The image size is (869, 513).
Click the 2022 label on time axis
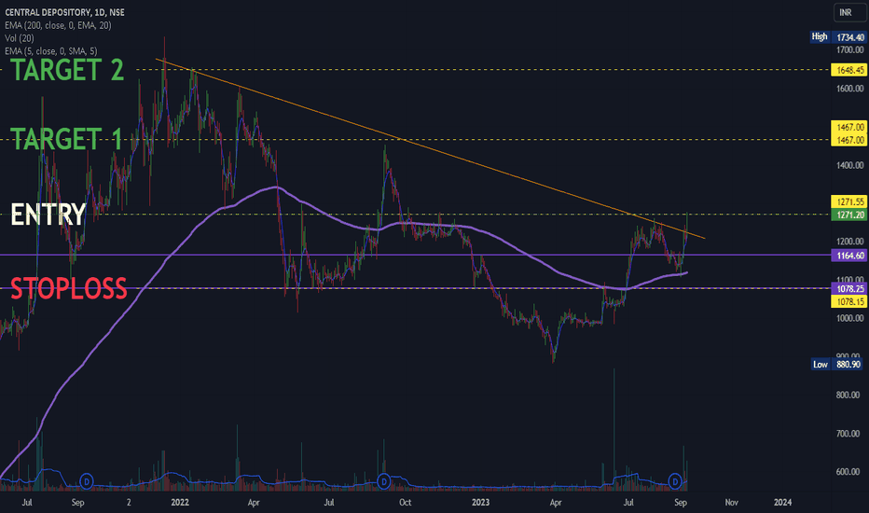pos(180,503)
